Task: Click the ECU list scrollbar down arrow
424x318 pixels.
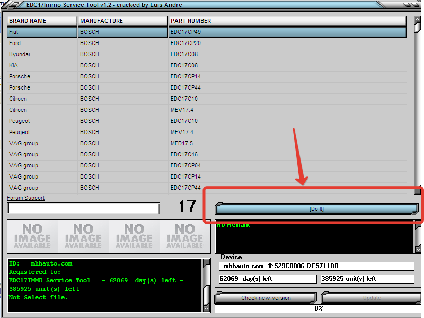Action: [417, 191]
